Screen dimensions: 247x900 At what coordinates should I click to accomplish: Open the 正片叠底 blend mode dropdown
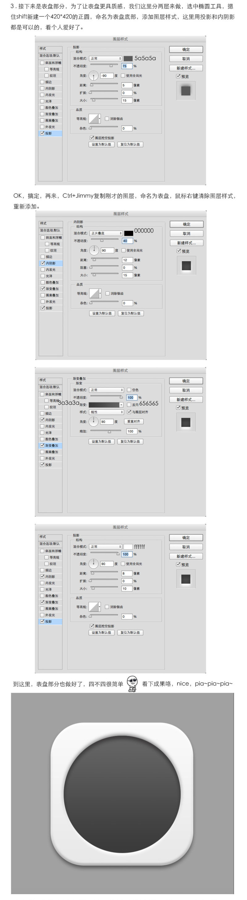[x=106, y=233]
